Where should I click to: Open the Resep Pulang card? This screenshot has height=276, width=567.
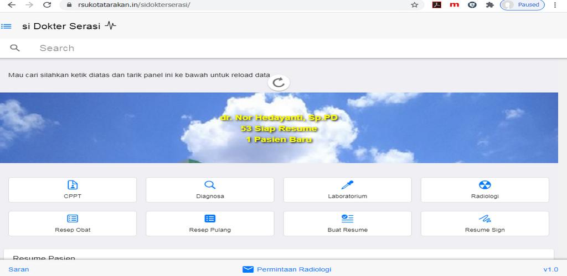coord(210,224)
